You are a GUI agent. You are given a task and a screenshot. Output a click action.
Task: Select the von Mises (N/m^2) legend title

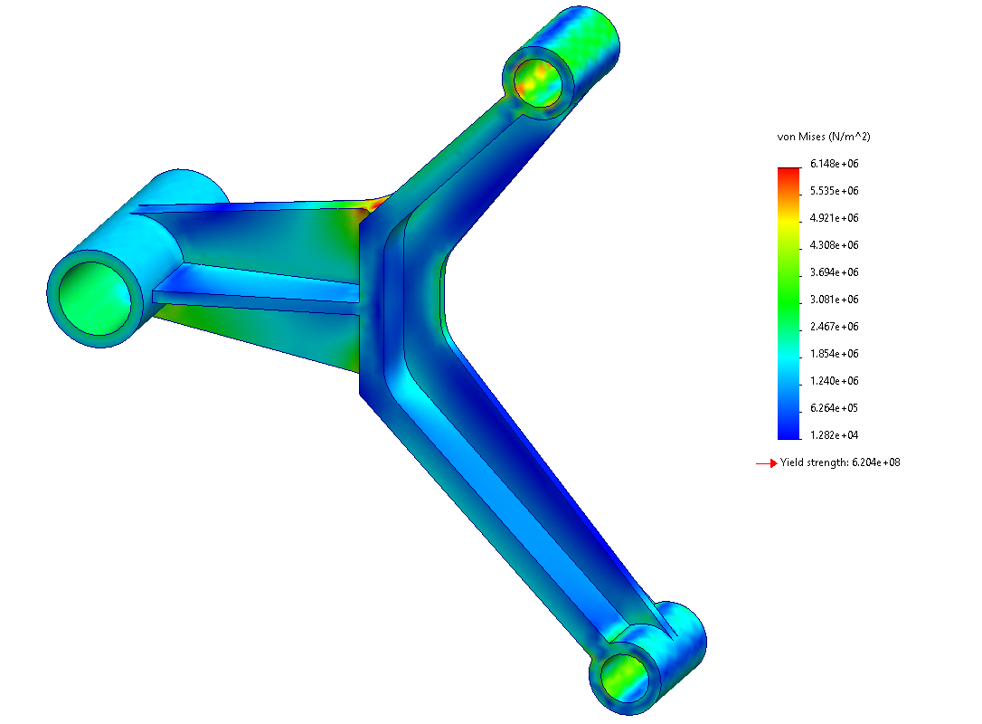[x=823, y=137]
